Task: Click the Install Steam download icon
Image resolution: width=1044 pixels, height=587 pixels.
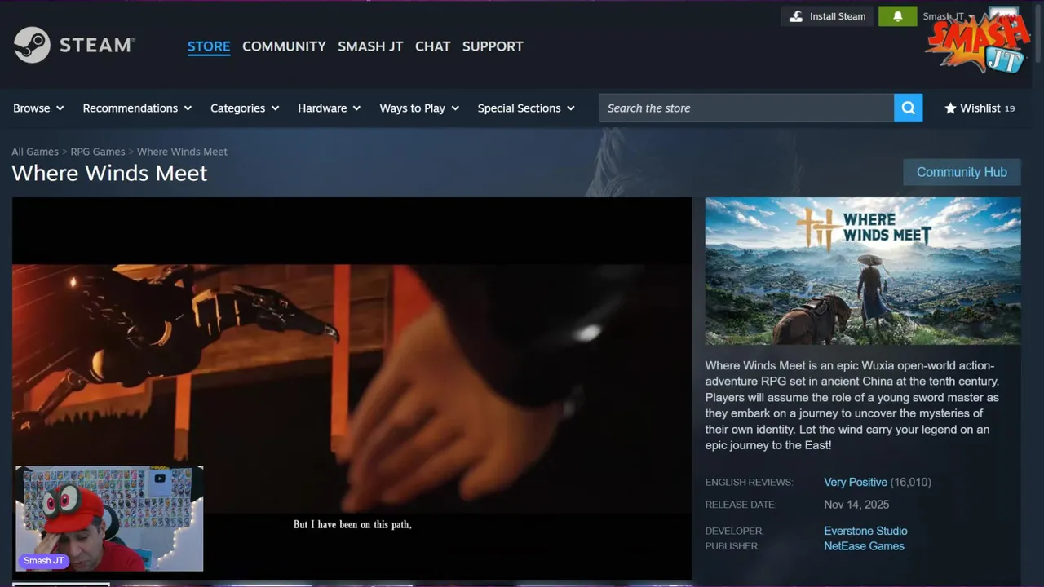Action: tap(796, 16)
